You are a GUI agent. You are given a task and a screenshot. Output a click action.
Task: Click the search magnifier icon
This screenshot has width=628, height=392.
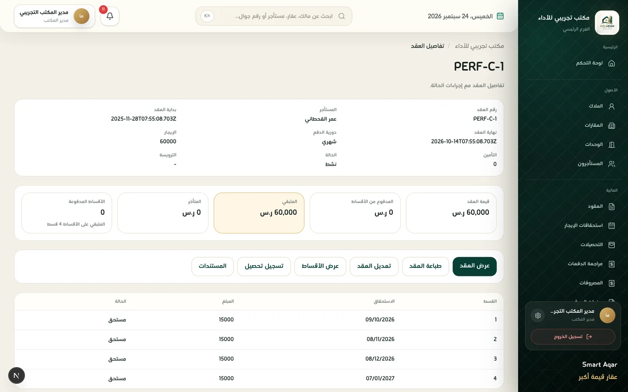tap(341, 16)
